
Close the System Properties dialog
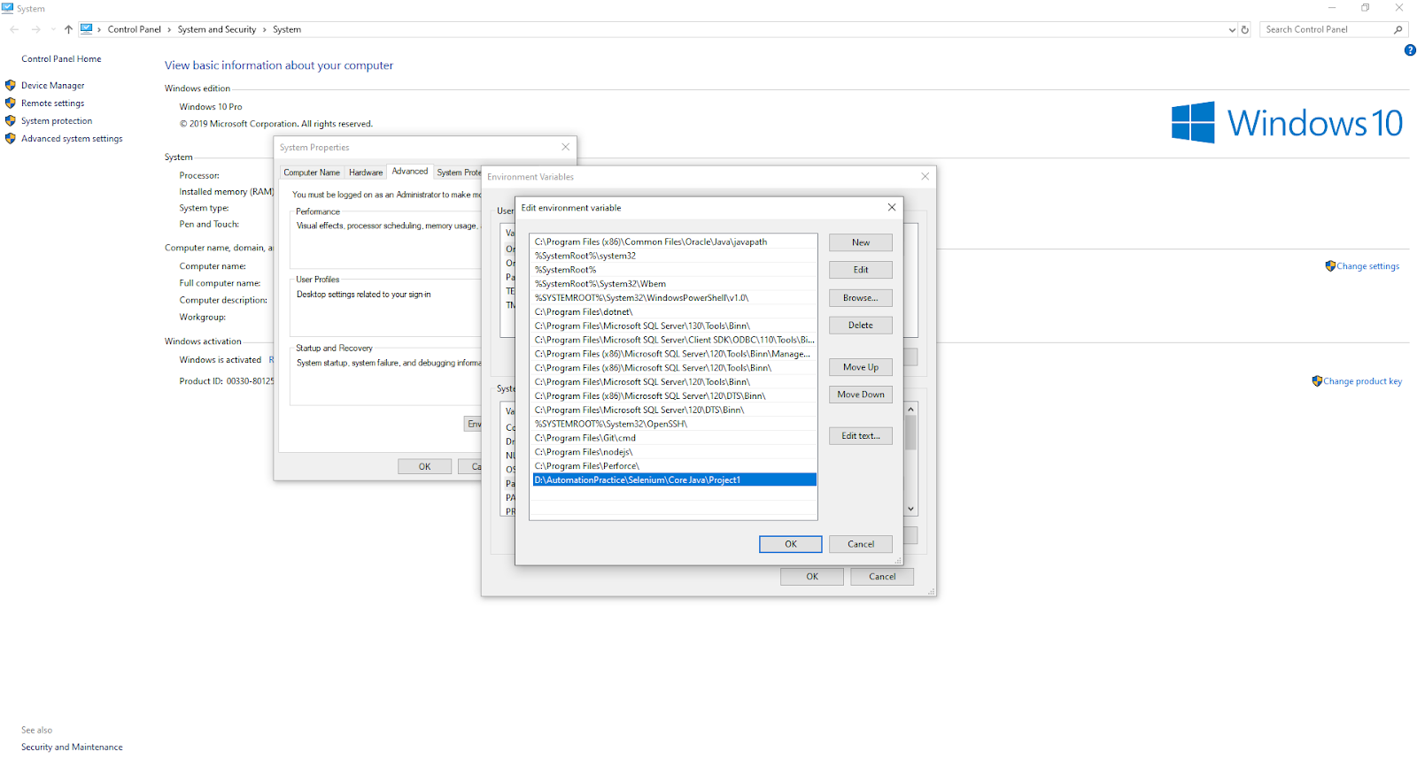click(x=565, y=147)
